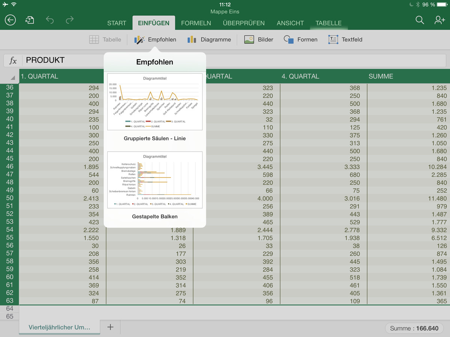450x337 pixels.
Task: Select the Gruppierte Säulen - Linie chart preview
Action: coord(154,101)
